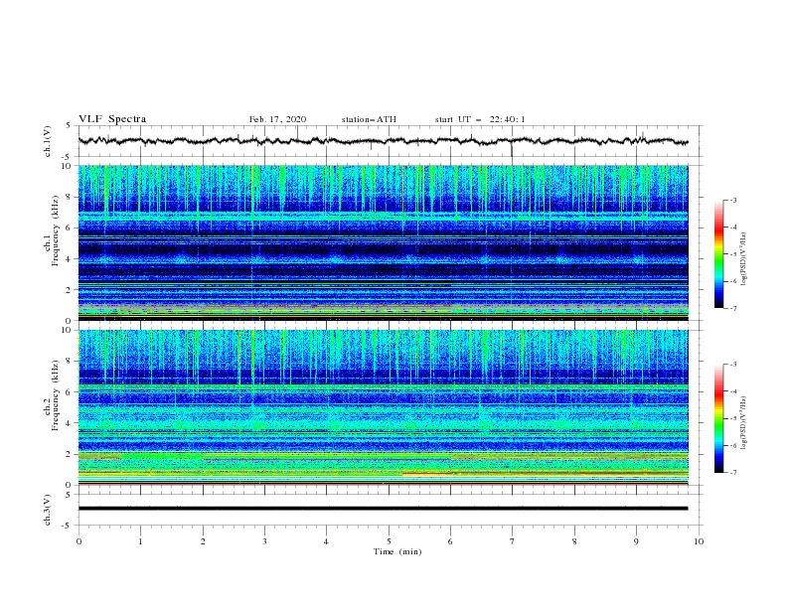This screenshot has height=608, width=787.
Task: Click time axis tick label "4"
Action: [327, 541]
